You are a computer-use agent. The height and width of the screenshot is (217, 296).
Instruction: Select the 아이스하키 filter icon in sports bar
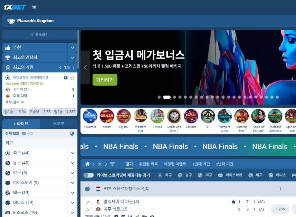(x=220, y=175)
